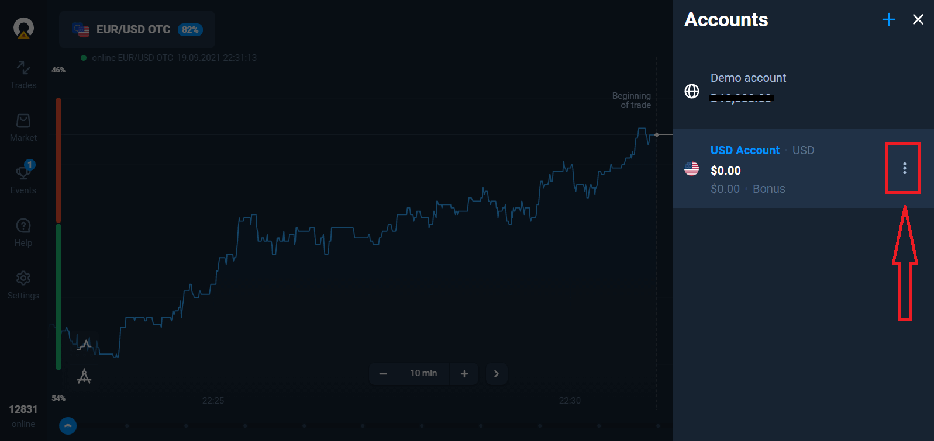This screenshot has width=934, height=441.
Task: Increase chart timeframe with plus button
Action: (x=464, y=374)
